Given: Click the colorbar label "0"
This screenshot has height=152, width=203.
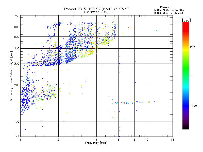Looking at the screenshot, I should [190, 76].
